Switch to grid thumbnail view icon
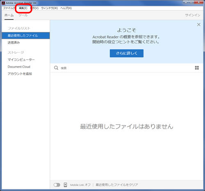Viewport: 205px width, 191px height. coord(197,68)
